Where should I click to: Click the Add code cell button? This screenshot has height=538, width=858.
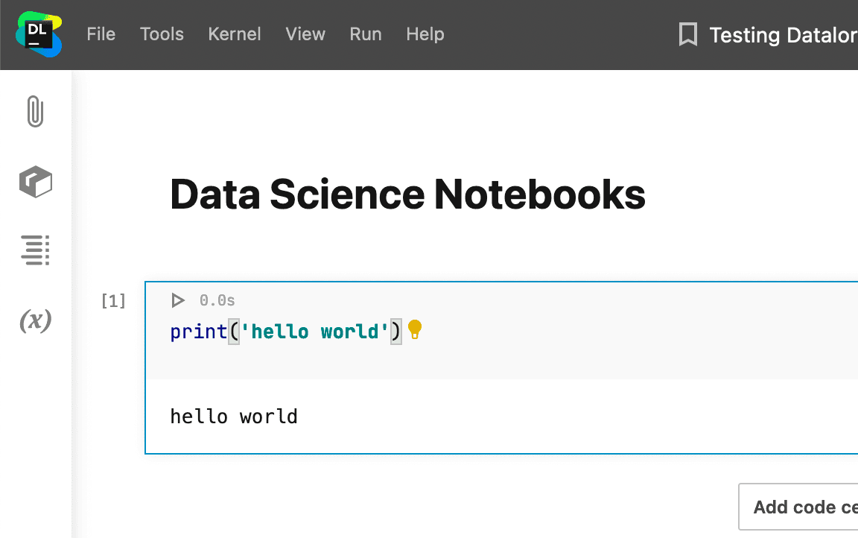click(x=804, y=507)
